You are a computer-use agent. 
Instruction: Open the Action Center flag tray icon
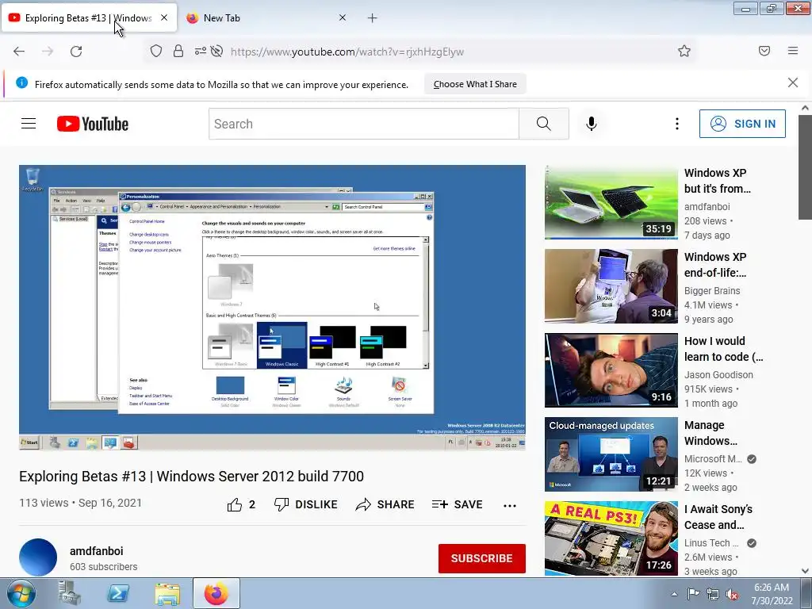coord(693,594)
